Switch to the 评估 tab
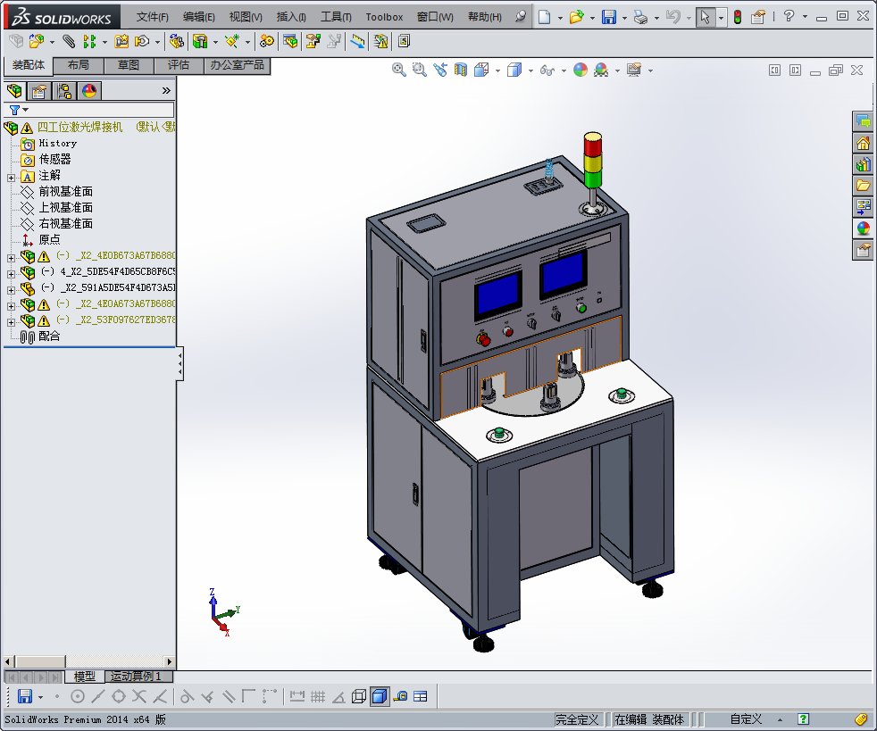The height and width of the screenshot is (731, 877). [x=179, y=65]
